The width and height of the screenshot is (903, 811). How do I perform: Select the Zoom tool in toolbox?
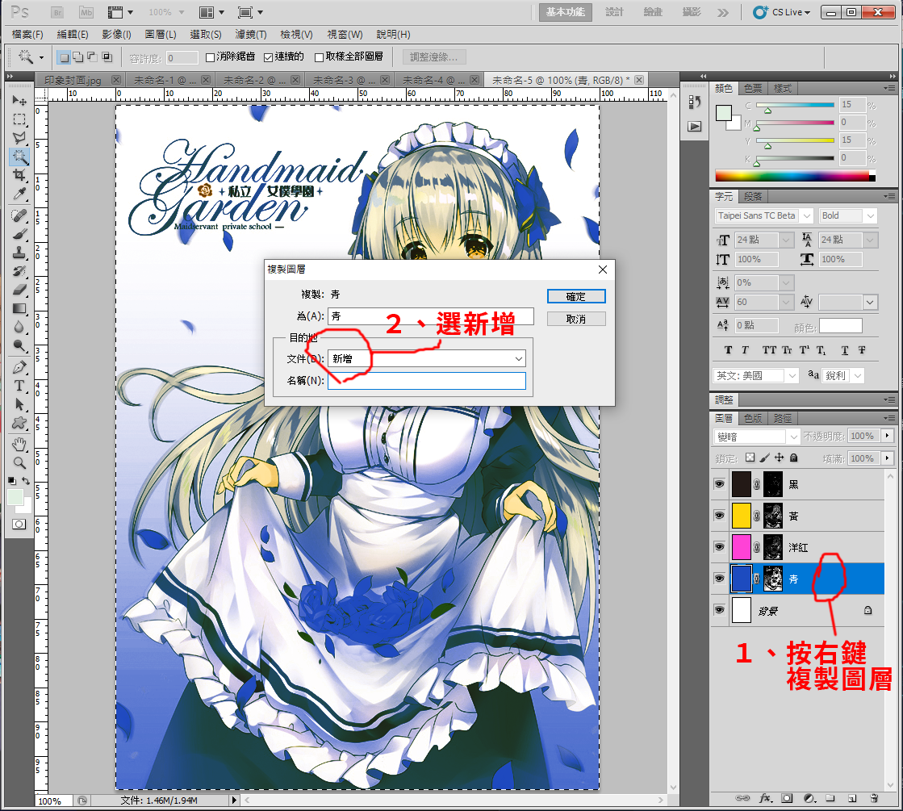tap(19, 462)
